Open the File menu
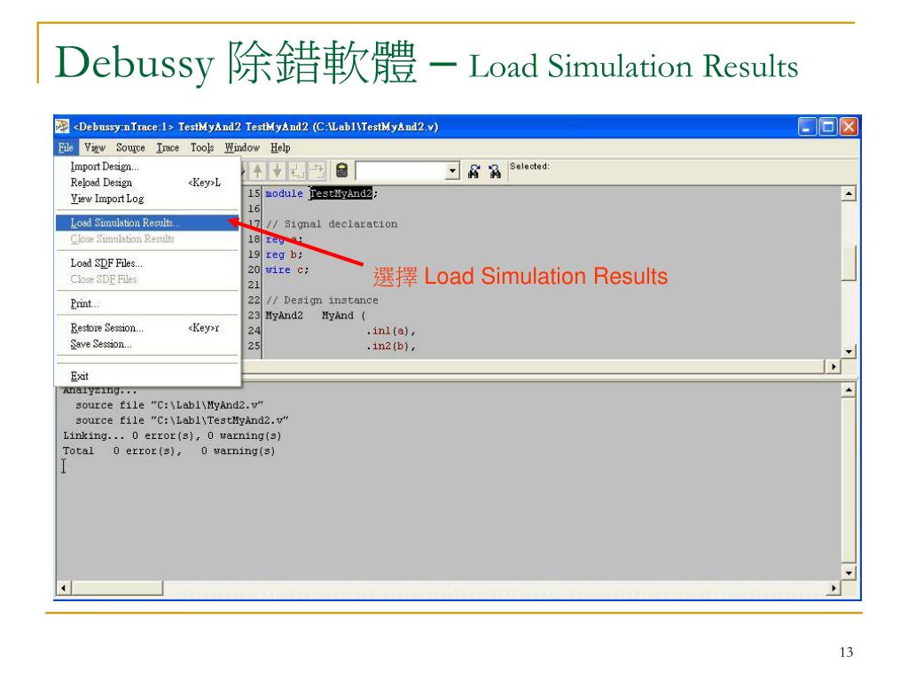Viewport: 908px width, 681px height. (66, 148)
